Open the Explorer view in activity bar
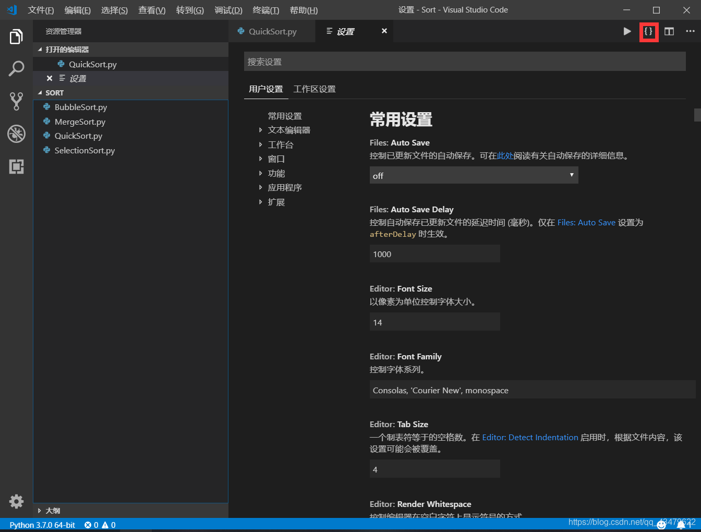The image size is (701, 532). point(16,37)
